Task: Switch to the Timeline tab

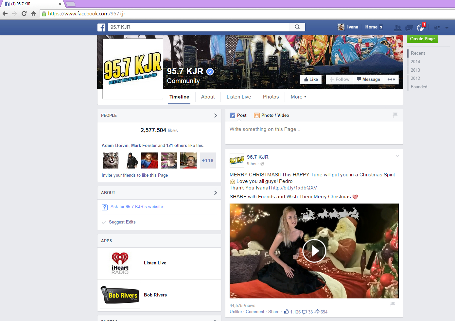Action: point(179,97)
